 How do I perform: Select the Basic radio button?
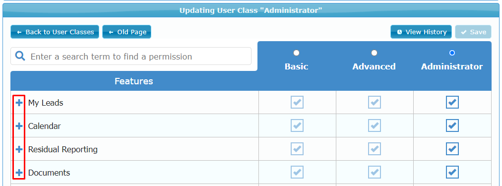point(297,53)
